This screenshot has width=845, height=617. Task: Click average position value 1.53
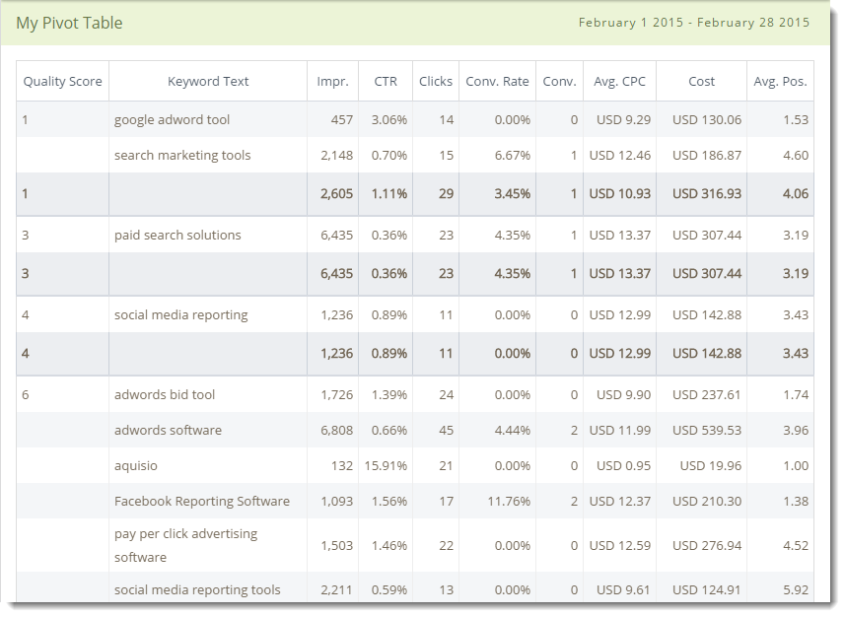pos(796,119)
